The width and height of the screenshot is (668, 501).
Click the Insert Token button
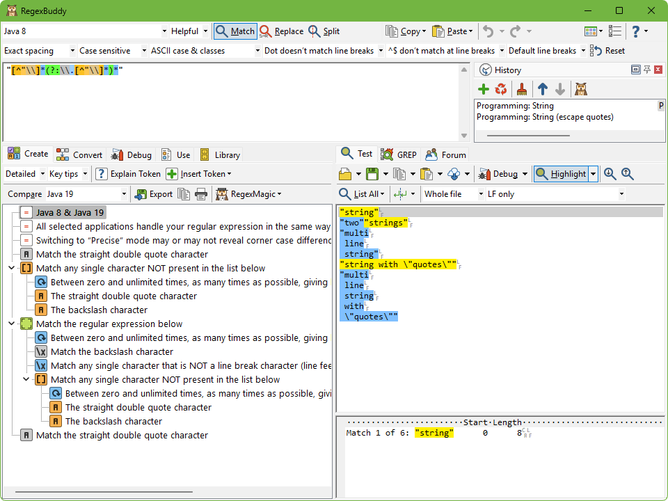tap(198, 174)
